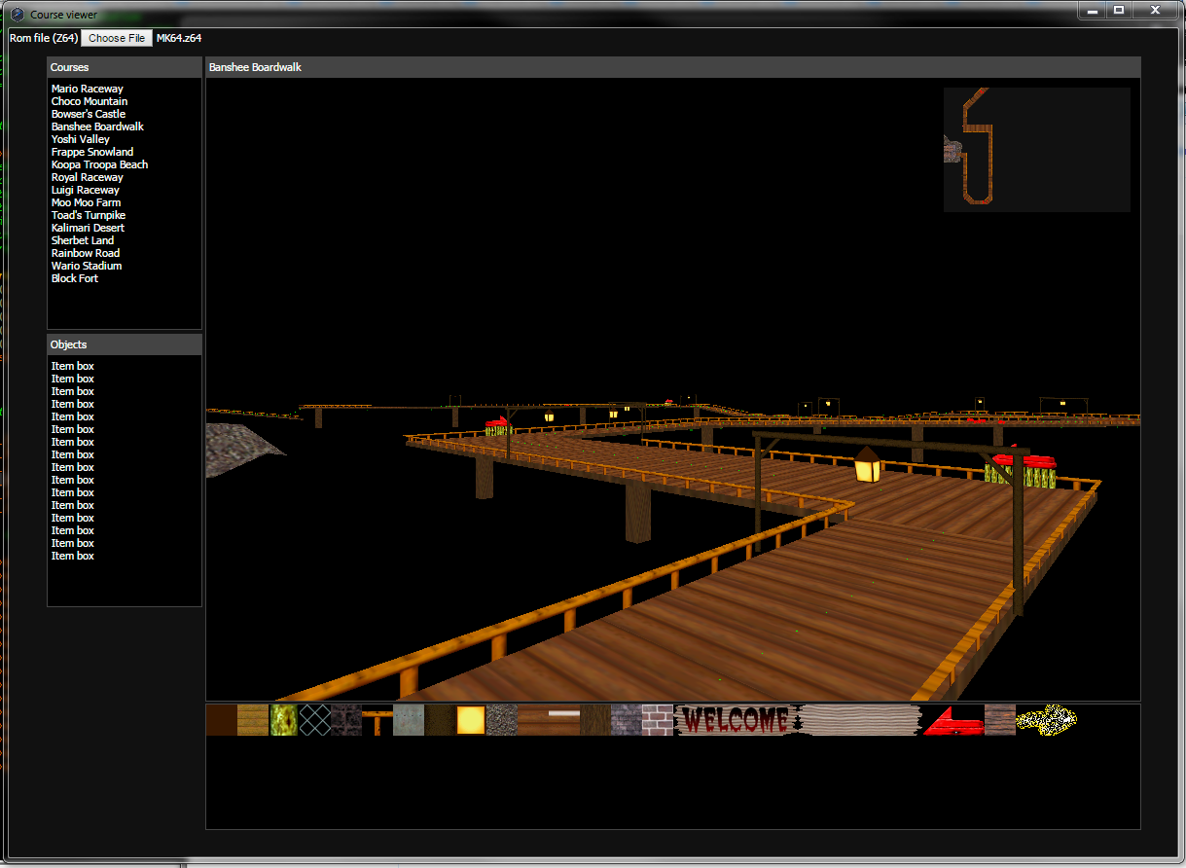Select the red arrow sign texture
This screenshot has height=868, width=1186.
[x=952, y=720]
